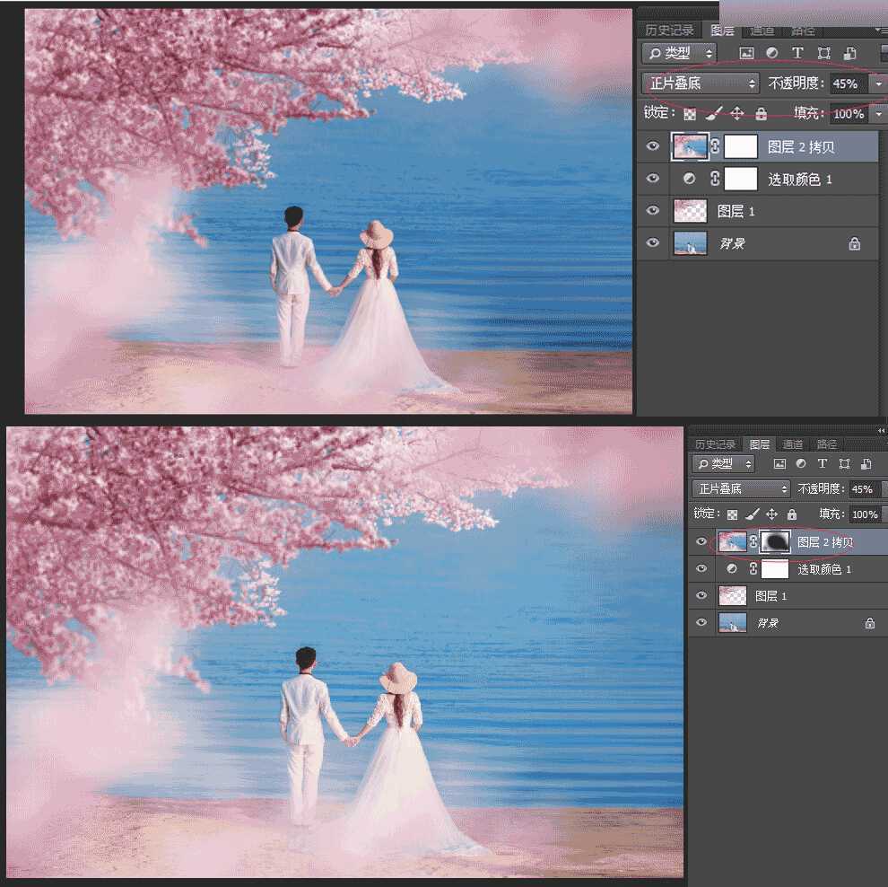
Task: Select the pixel layers filter icon
Action: (747, 53)
